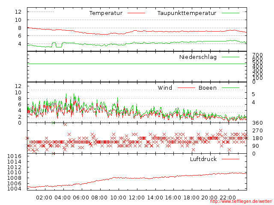Click the 14:00 time axis label
The height and width of the screenshot is (205, 274).
click(155, 198)
